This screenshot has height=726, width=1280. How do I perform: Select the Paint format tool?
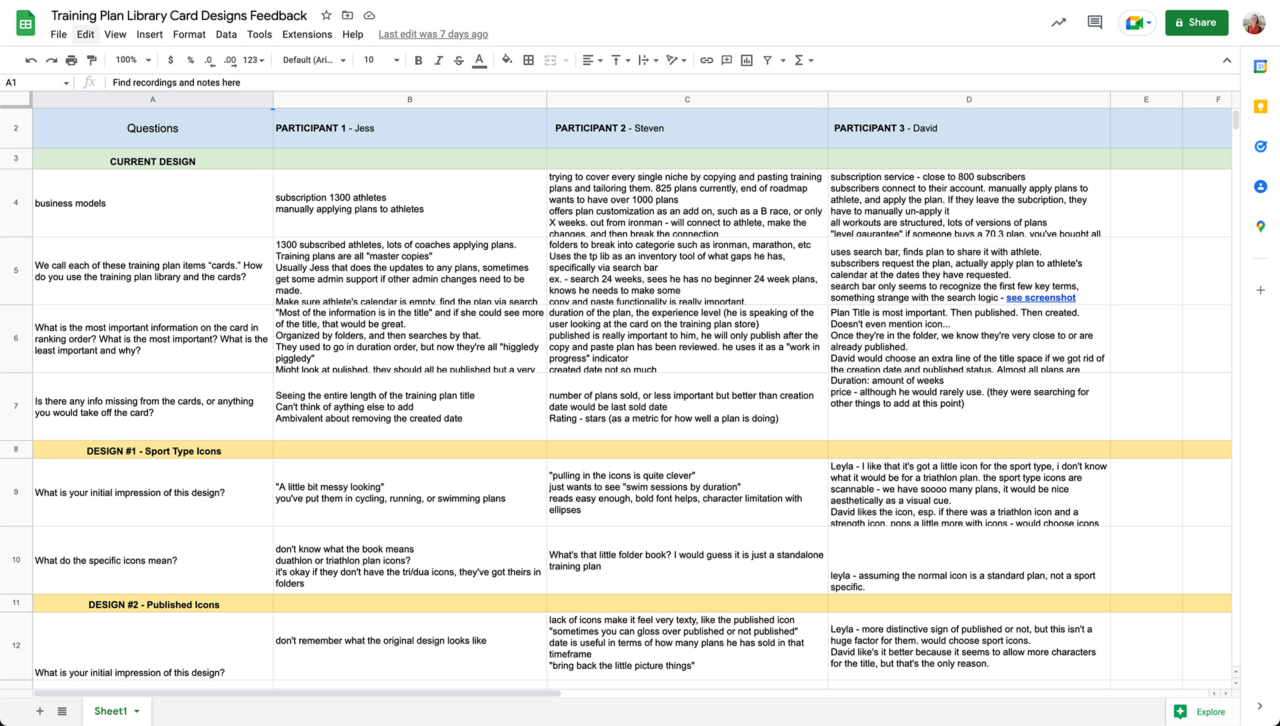[92, 60]
